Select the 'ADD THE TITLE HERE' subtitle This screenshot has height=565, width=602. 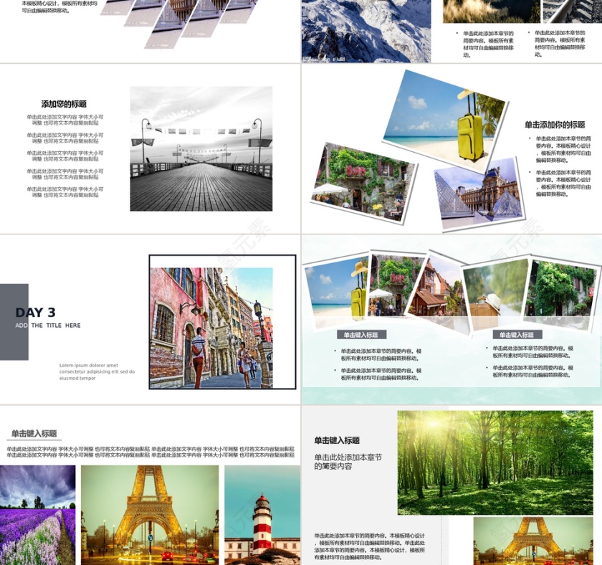click(x=48, y=326)
